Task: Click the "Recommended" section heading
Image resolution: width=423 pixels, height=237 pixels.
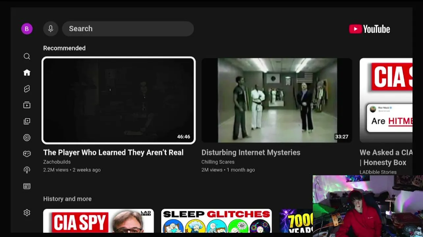Action: pyautogui.click(x=65, y=48)
